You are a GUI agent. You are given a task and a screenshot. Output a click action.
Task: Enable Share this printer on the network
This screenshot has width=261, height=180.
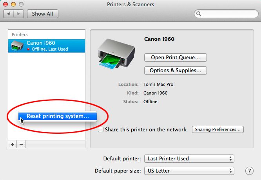(101, 129)
